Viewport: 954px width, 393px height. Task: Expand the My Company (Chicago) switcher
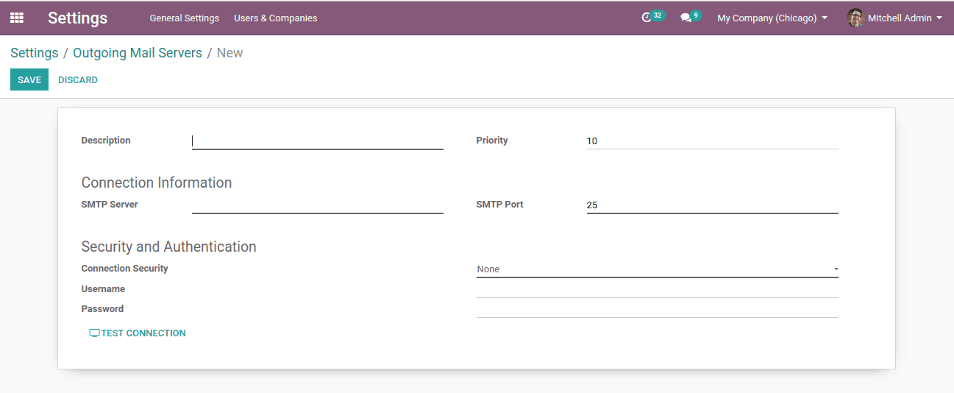[x=772, y=18]
